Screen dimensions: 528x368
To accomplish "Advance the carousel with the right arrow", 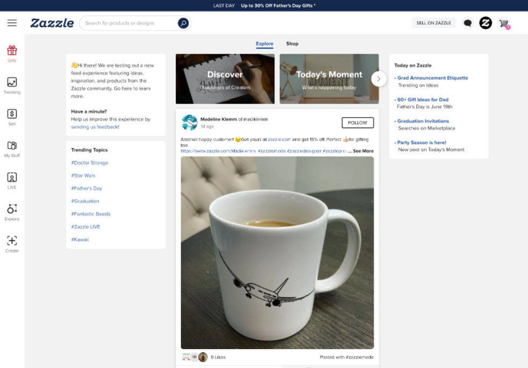I will pyautogui.click(x=379, y=79).
